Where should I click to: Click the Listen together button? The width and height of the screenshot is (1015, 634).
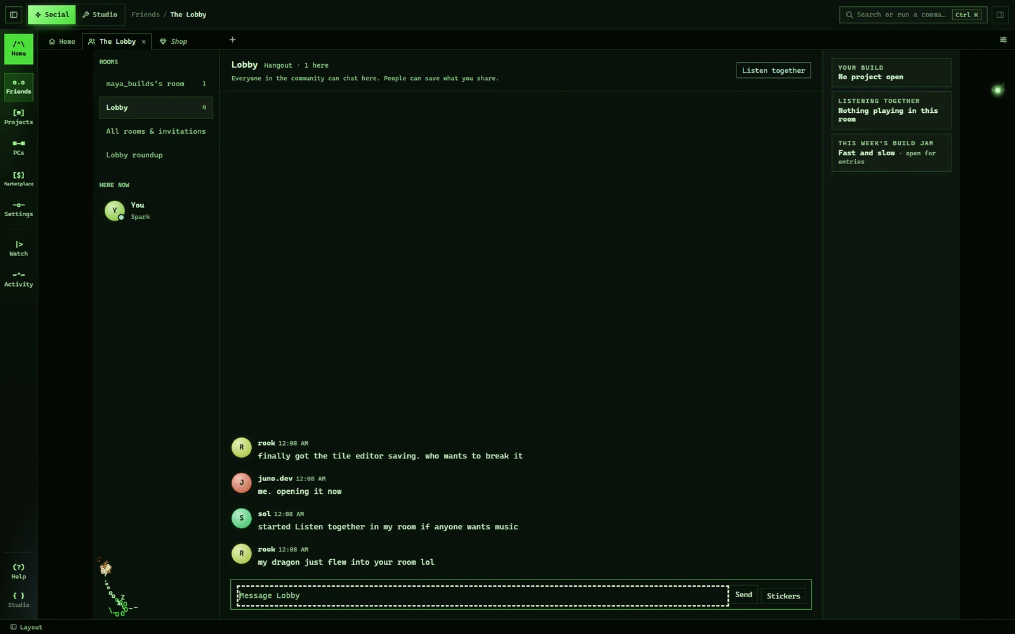[x=773, y=70]
